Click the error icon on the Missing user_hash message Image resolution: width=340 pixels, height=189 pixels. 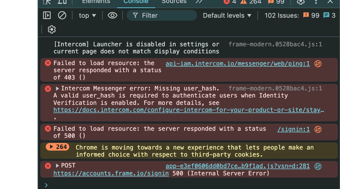coord(48,89)
